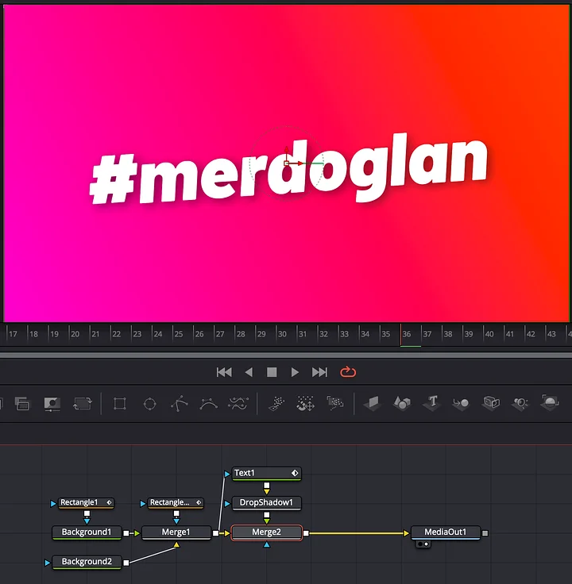Click the output square of Merge2
This screenshot has width=572, height=584.
click(x=306, y=533)
